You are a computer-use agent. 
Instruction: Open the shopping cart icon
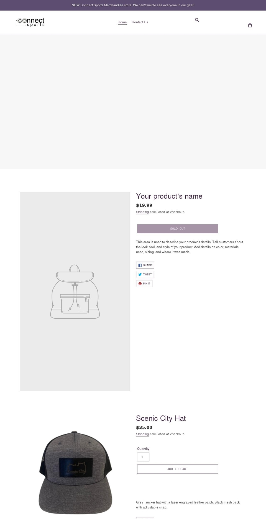click(250, 25)
